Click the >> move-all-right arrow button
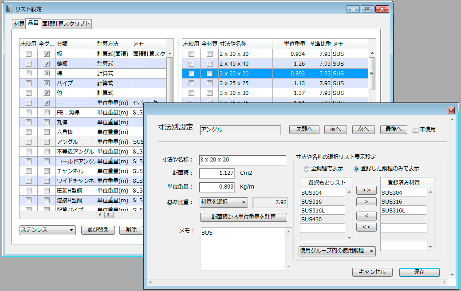461x291 pixels. coord(366,190)
